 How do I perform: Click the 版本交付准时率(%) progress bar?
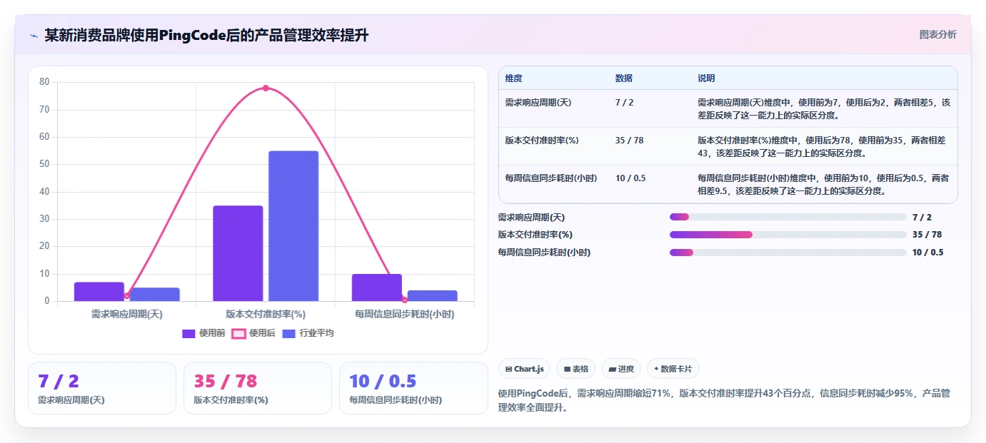pos(788,235)
